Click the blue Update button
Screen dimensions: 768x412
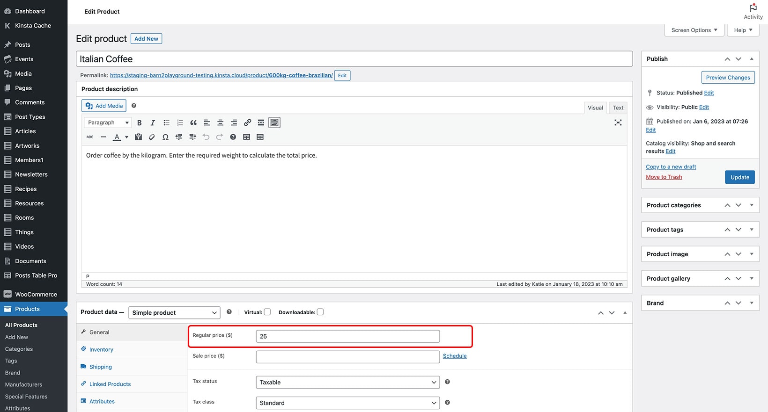pos(740,177)
